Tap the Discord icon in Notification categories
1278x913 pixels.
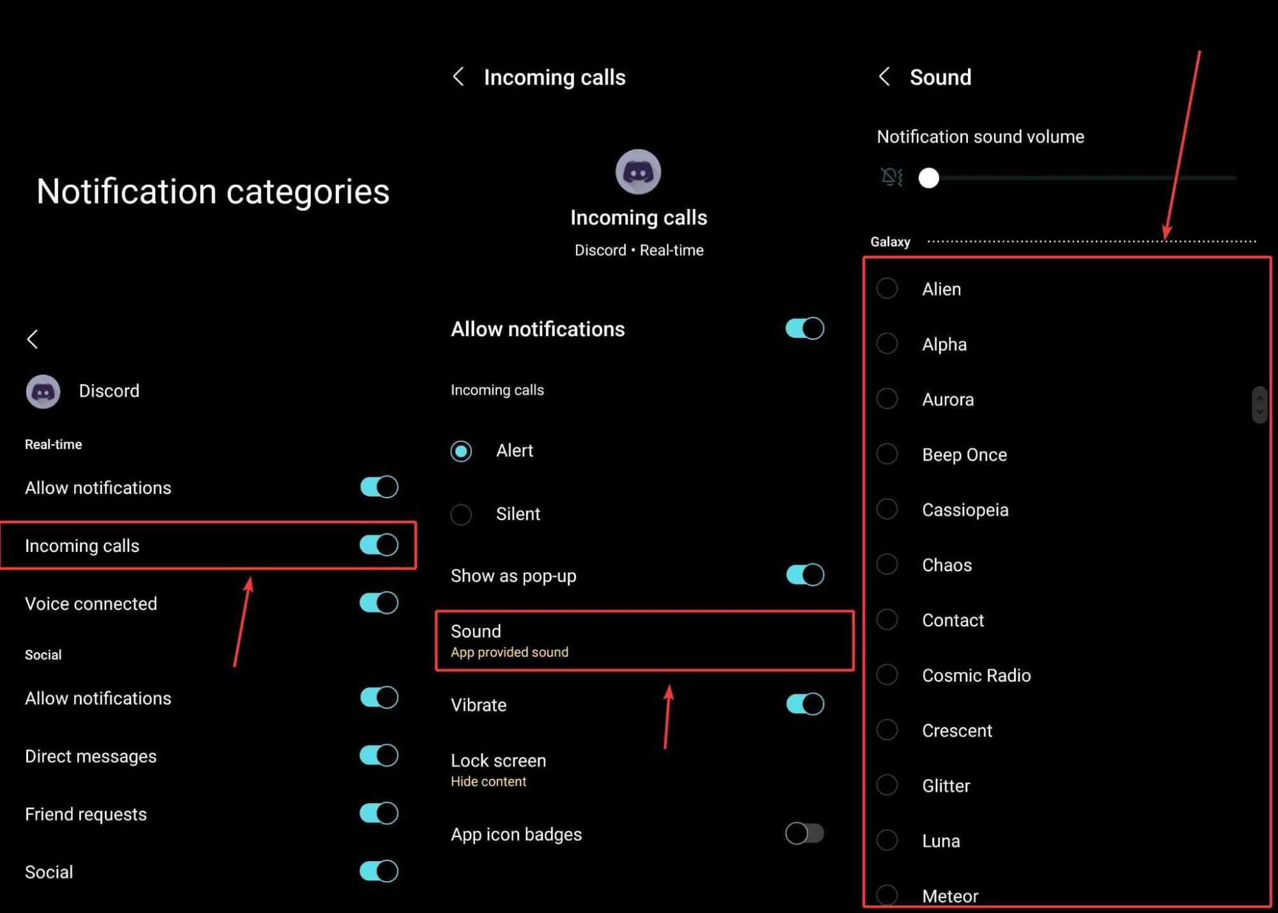coord(43,391)
